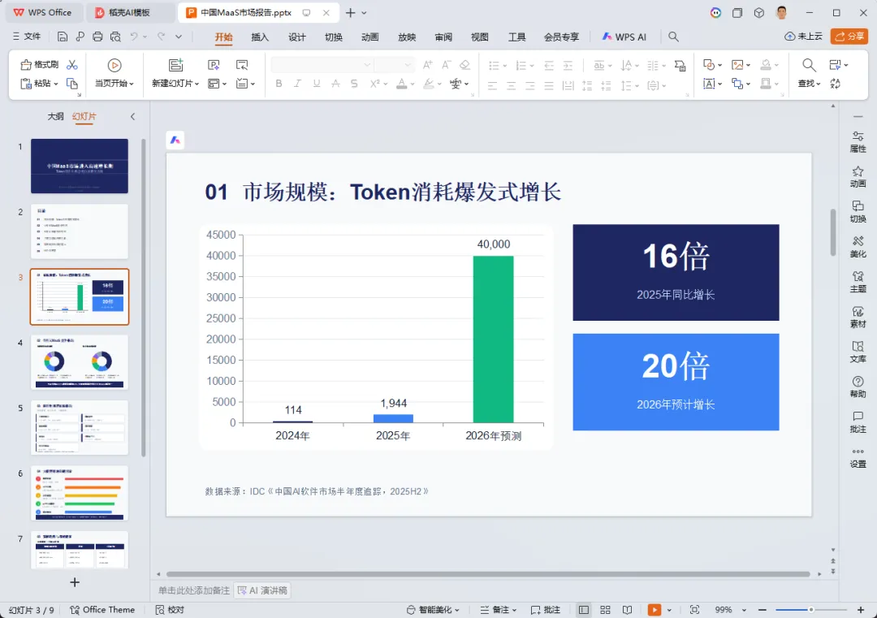Click the Not uploaded to cloud (未上云) button
Screen dimensions: 877x618
coord(804,37)
